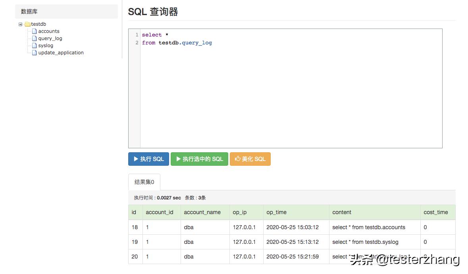Click the account_name column header
The height and width of the screenshot is (274, 468).
point(202,212)
